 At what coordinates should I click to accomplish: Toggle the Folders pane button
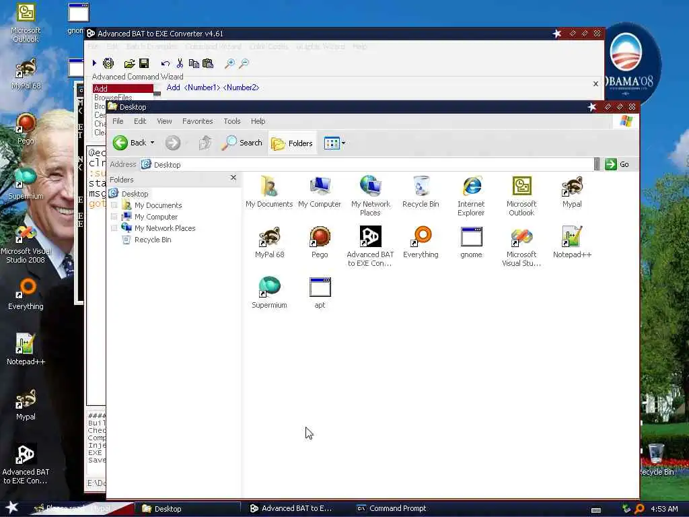click(292, 143)
